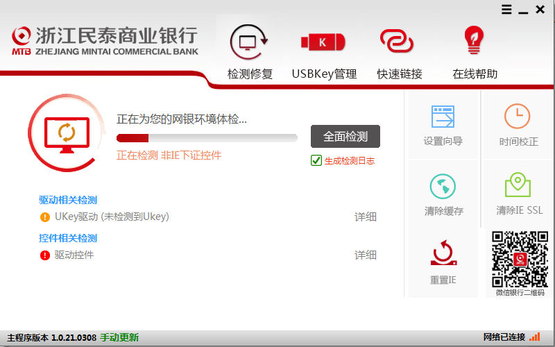The height and width of the screenshot is (347, 555).
Task: Open the USBKey管理 USB key icon
Action: click(323, 42)
